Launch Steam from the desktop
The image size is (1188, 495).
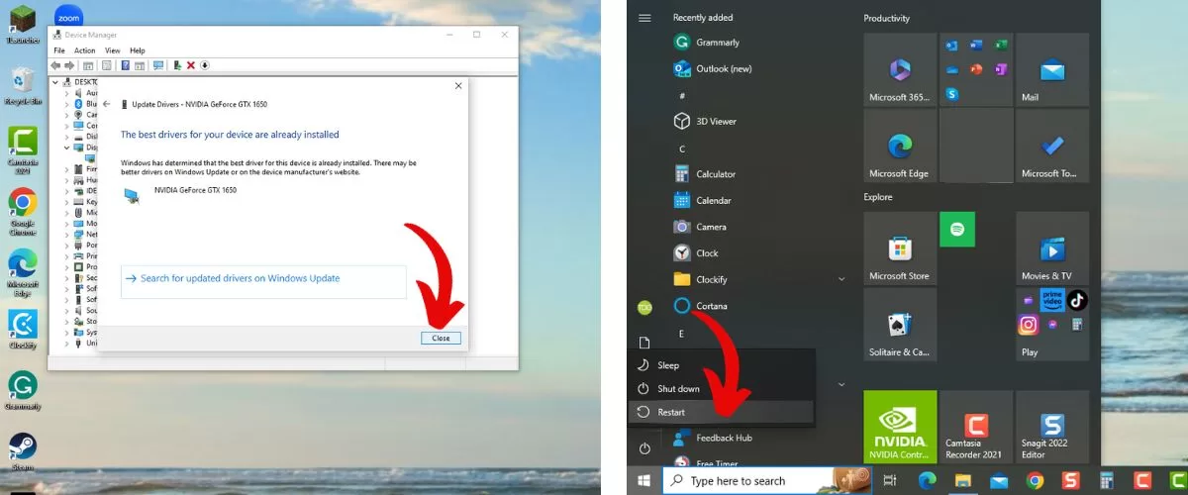tap(22, 450)
